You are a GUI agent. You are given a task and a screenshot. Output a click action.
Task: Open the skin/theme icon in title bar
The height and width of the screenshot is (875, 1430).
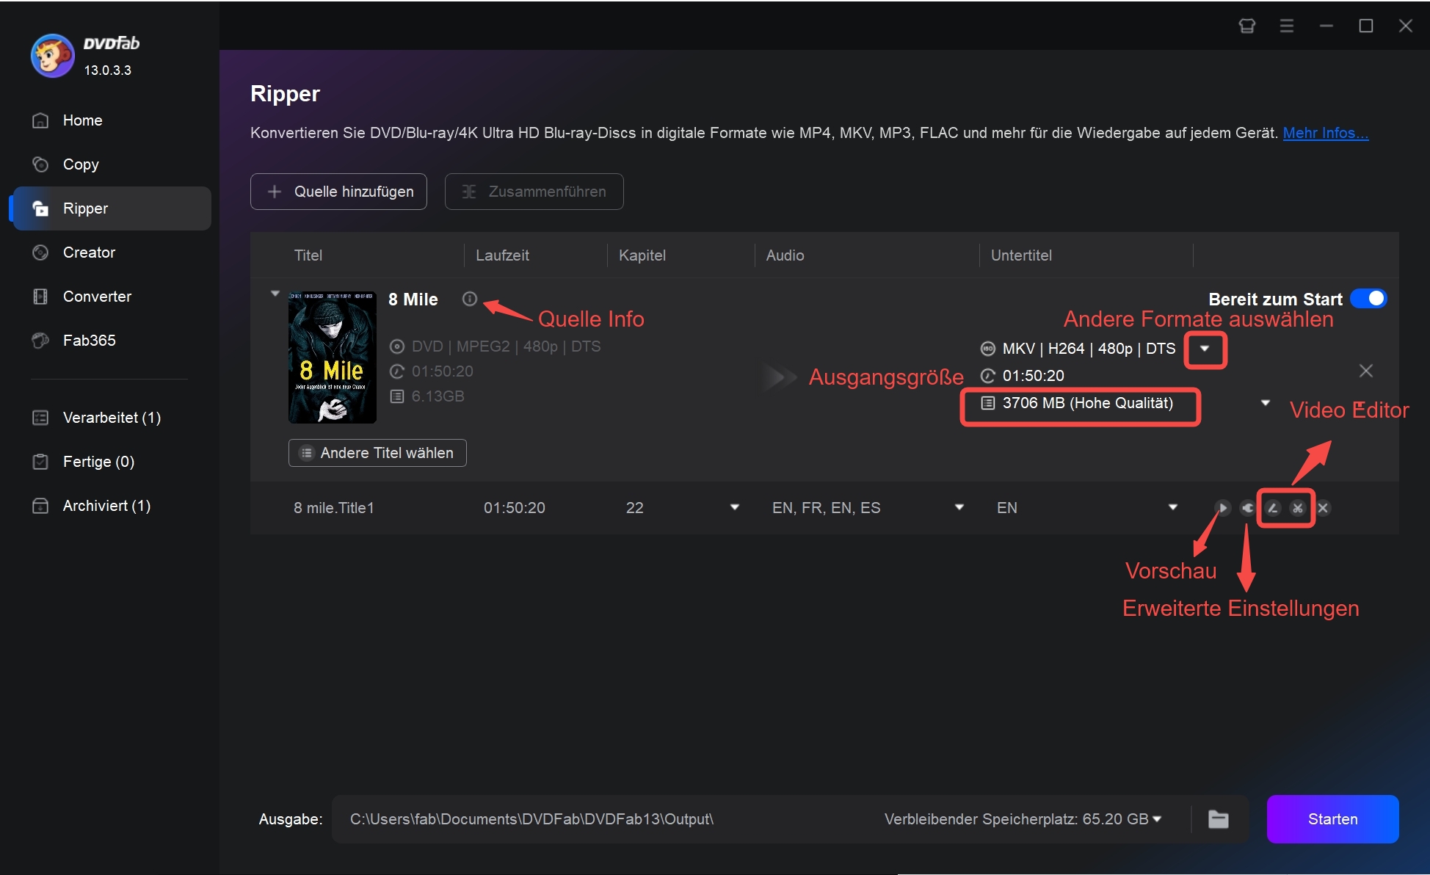pos(1246,26)
